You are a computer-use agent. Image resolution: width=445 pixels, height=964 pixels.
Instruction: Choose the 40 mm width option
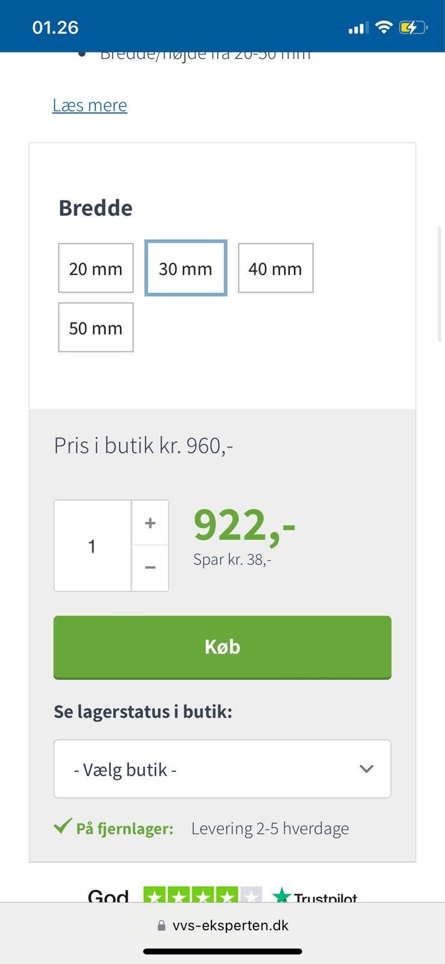pos(275,268)
